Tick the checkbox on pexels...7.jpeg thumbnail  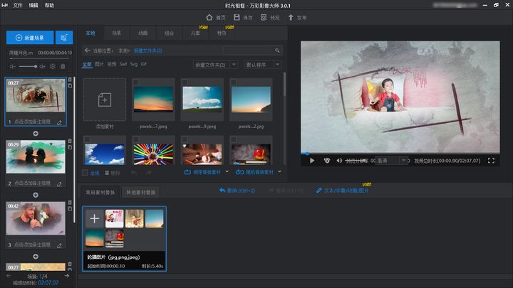[x=136, y=82]
